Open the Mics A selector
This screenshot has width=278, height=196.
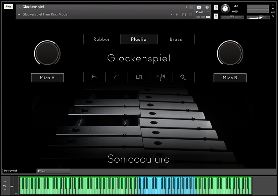[47, 78]
